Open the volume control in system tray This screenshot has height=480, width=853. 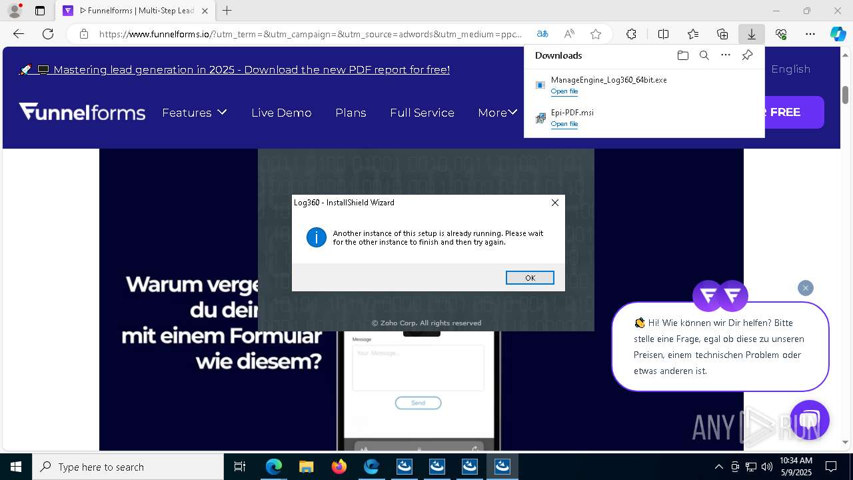767,467
